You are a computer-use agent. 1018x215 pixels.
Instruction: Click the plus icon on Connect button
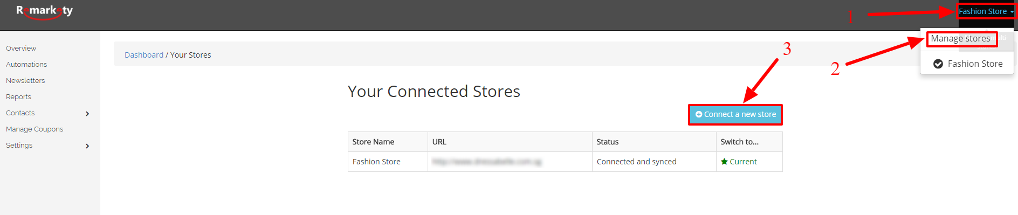click(699, 114)
